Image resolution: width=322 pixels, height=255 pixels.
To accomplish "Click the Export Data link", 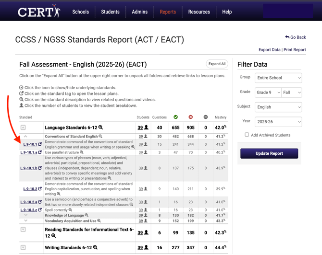I will tap(270, 50).
